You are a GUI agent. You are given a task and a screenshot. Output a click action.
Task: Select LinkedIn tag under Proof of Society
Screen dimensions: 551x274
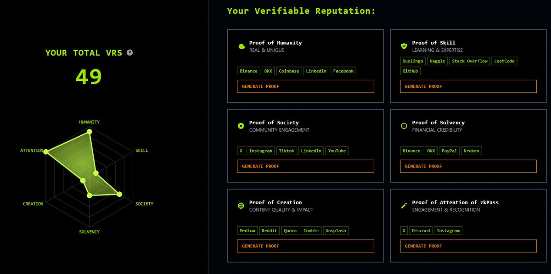pyautogui.click(x=311, y=151)
